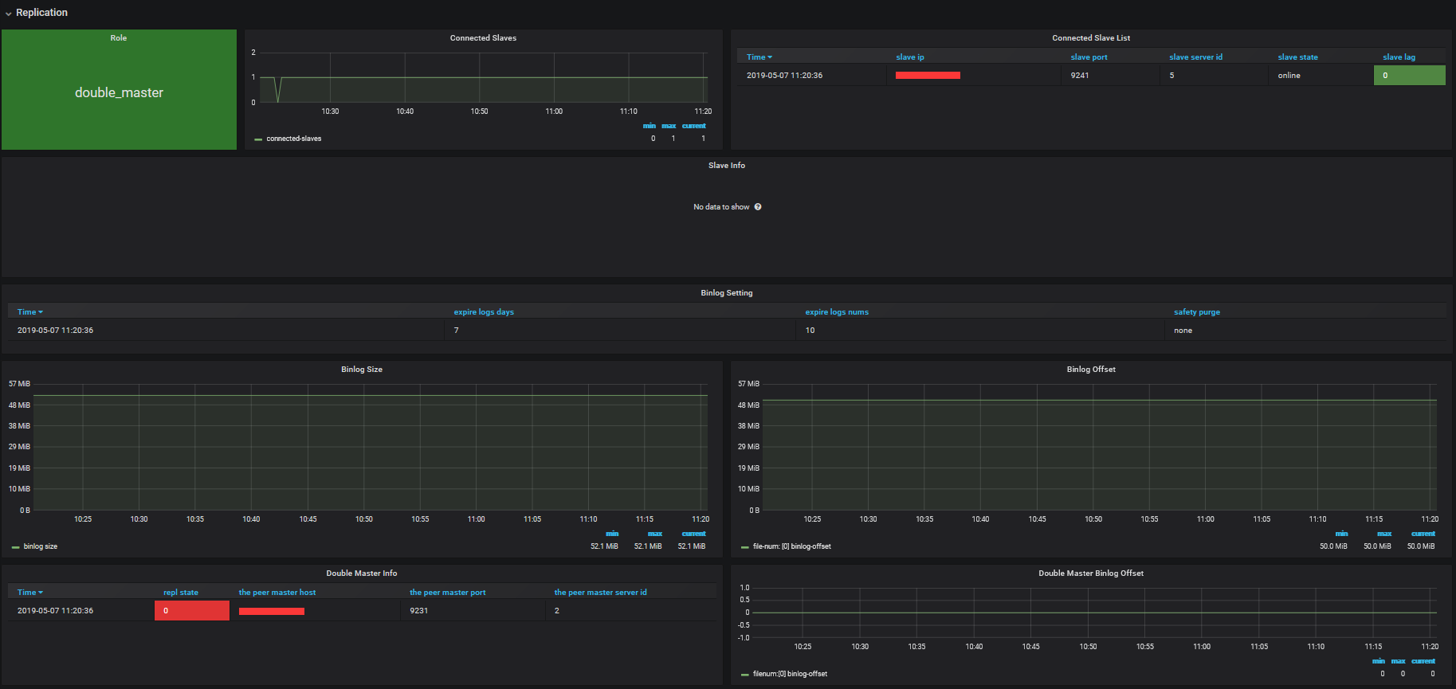Click the connected-slaves legend color line
The height and width of the screenshot is (689, 1456).
coord(258,139)
